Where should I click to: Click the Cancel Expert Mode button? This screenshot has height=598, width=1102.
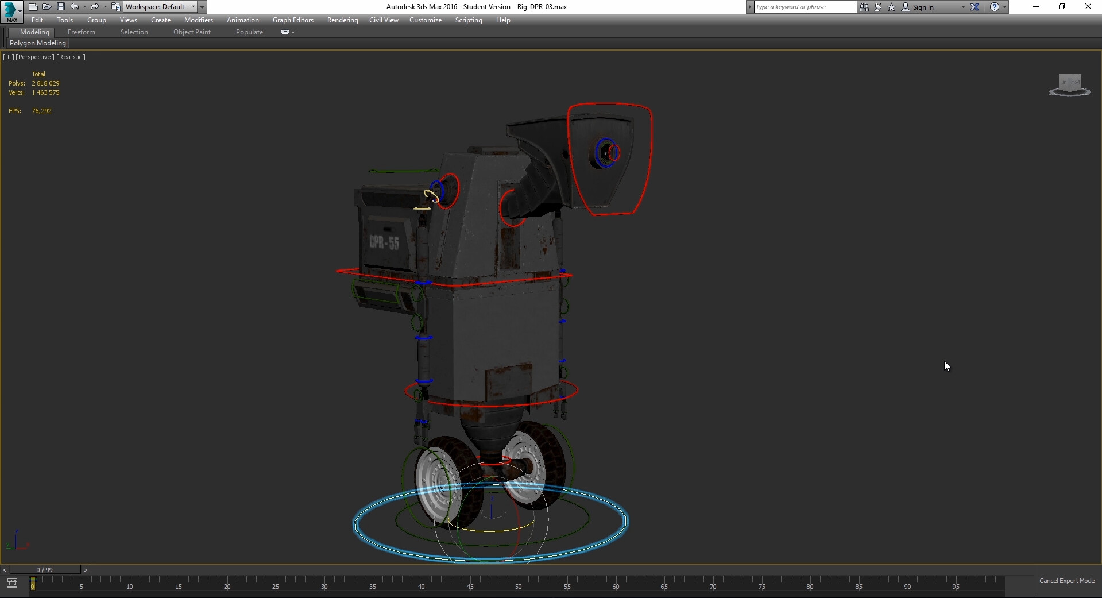(x=1066, y=581)
